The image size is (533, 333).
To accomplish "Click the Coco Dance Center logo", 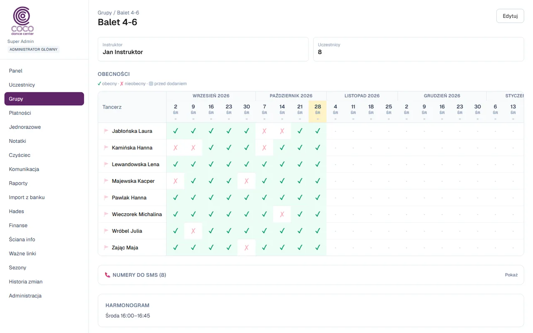I will 22,21.
